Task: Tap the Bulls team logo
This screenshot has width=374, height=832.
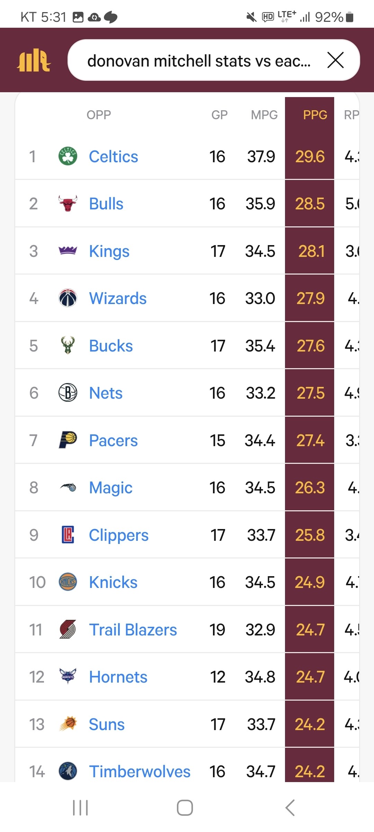Action: coord(68,203)
